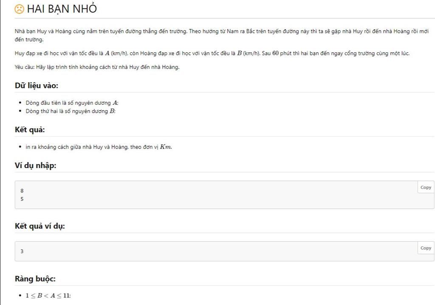The height and width of the screenshot is (305, 435).
Task: Click the Yêu cầu requirement sentence
Action: click(x=97, y=67)
